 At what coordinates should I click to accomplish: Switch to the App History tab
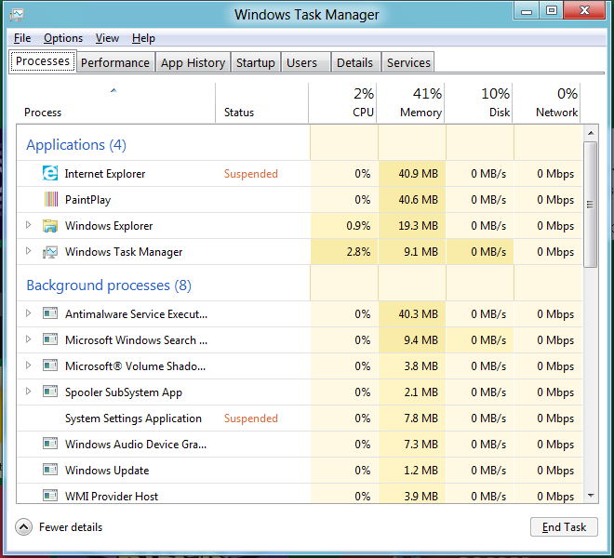tap(193, 62)
